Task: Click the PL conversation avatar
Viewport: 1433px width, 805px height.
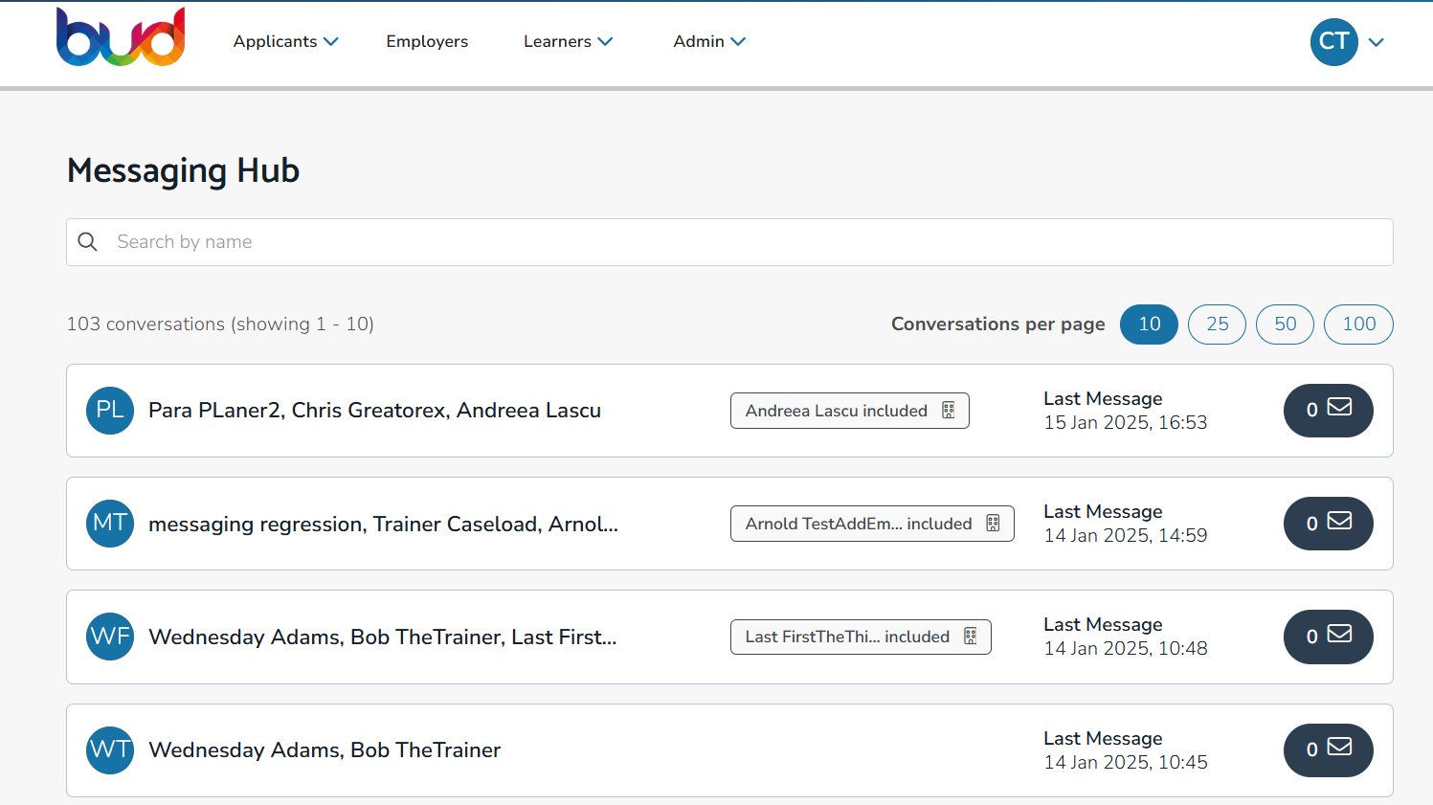Action: tap(109, 410)
